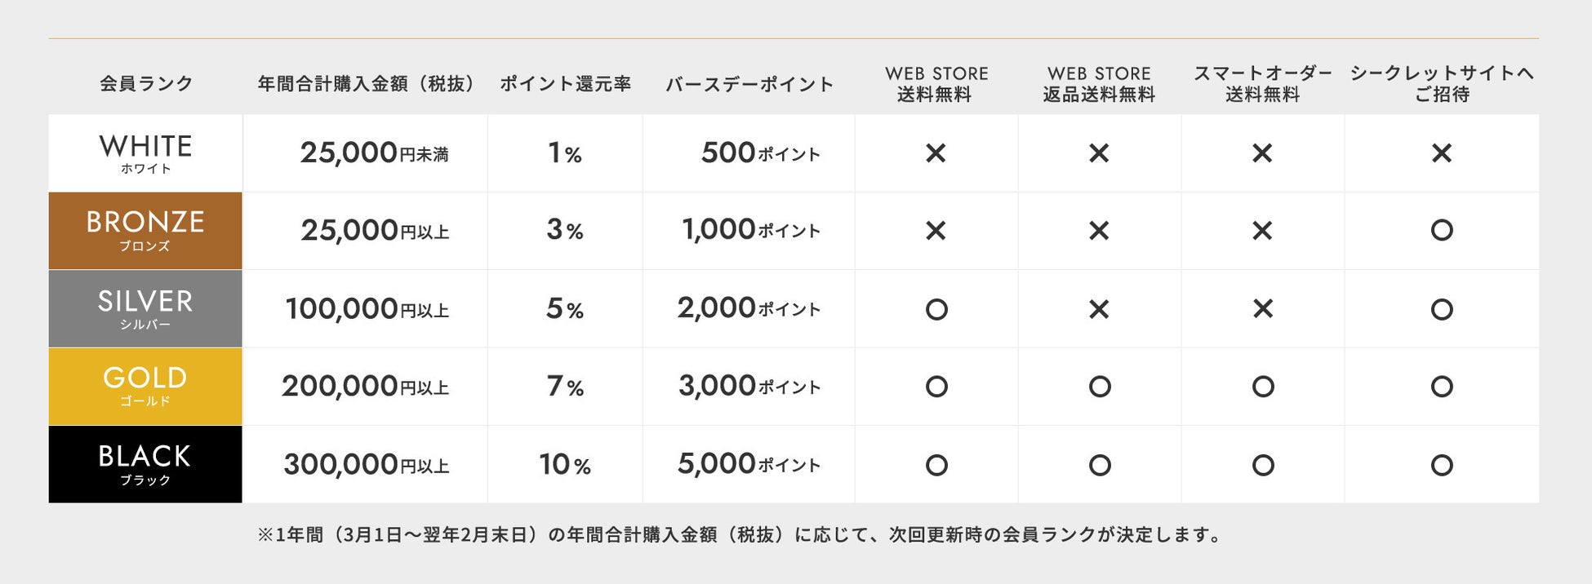1592x584 pixels.
Task: Click the circle for BLACK smart order shipping
Action: pyautogui.click(x=1262, y=465)
